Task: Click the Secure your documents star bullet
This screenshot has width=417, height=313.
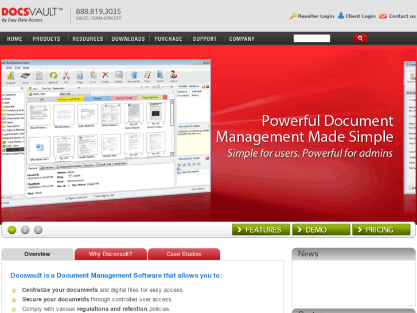Action: [14, 300]
